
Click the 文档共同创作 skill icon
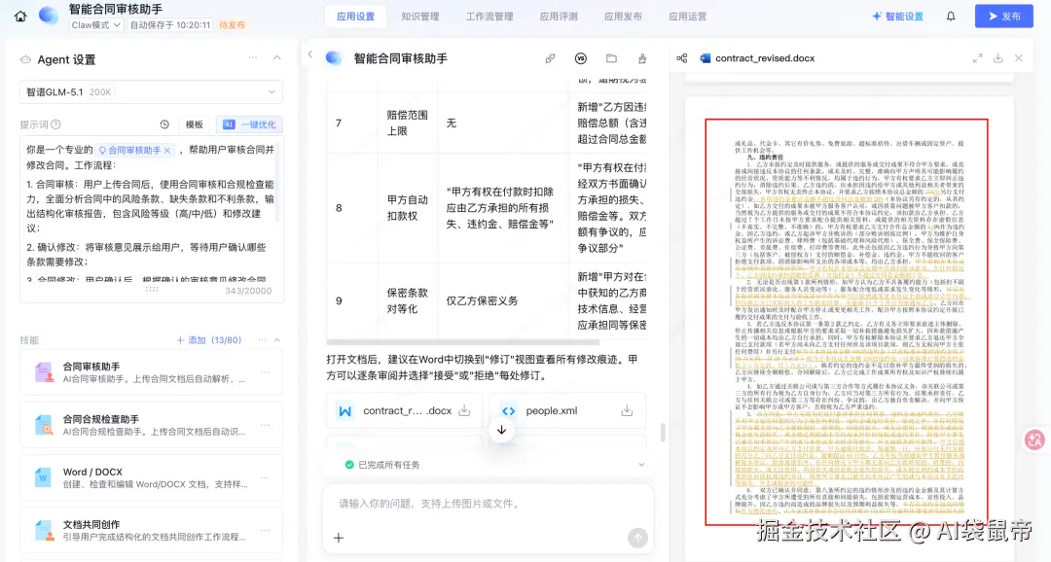point(44,530)
